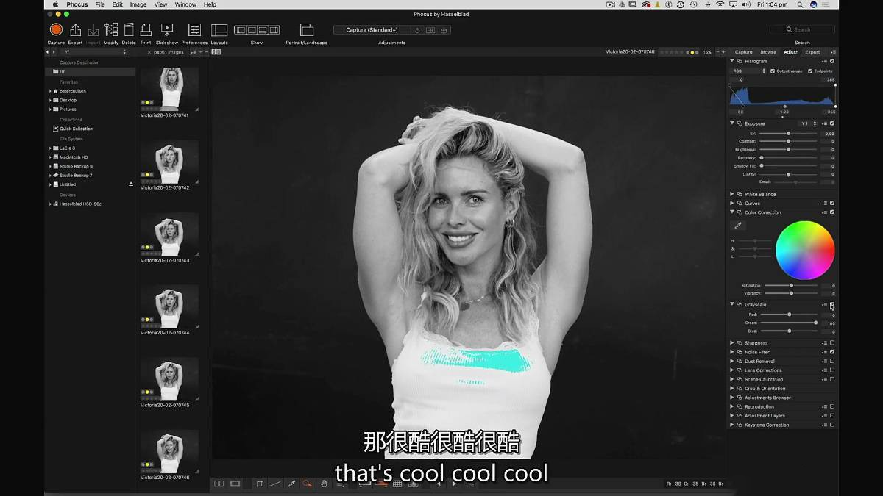This screenshot has height=496, width=883.
Task: Pick the Pan hand tool
Action: tap(325, 484)
